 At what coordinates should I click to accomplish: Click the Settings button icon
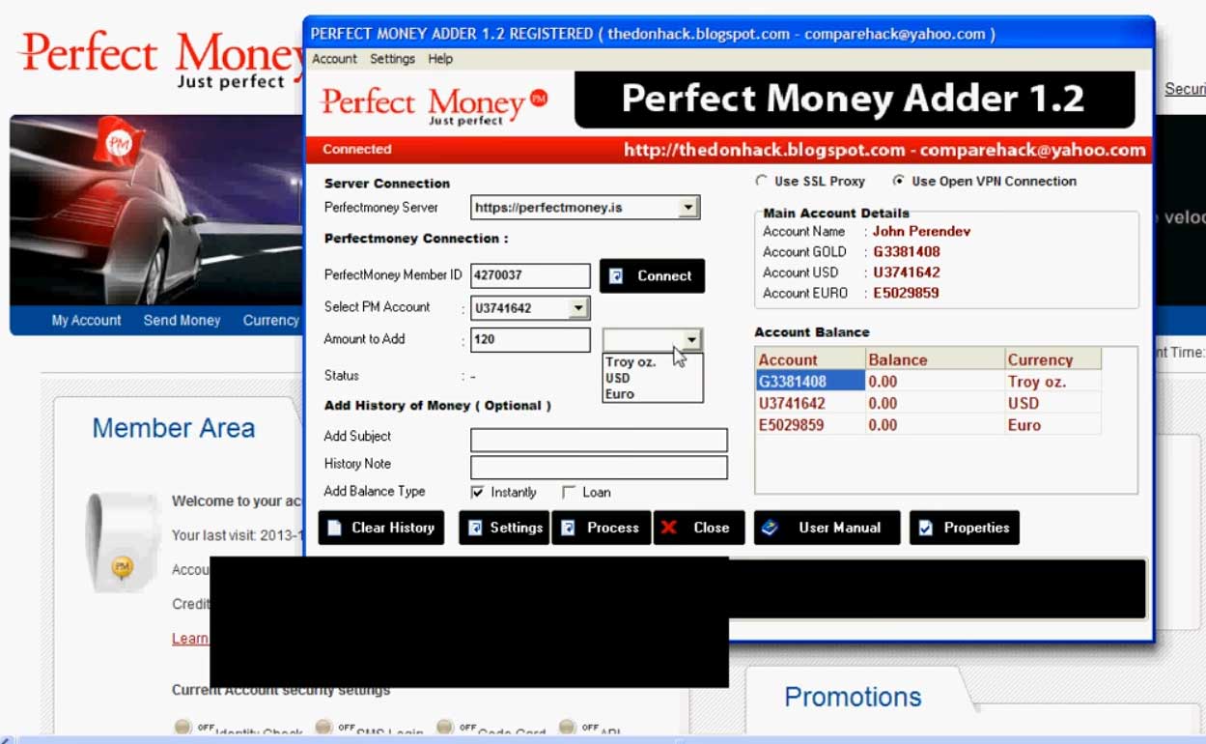coord(475,528)
